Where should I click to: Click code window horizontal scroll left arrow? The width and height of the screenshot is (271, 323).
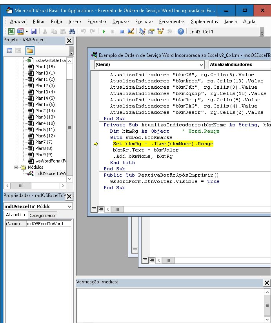[x=107, y=210]
